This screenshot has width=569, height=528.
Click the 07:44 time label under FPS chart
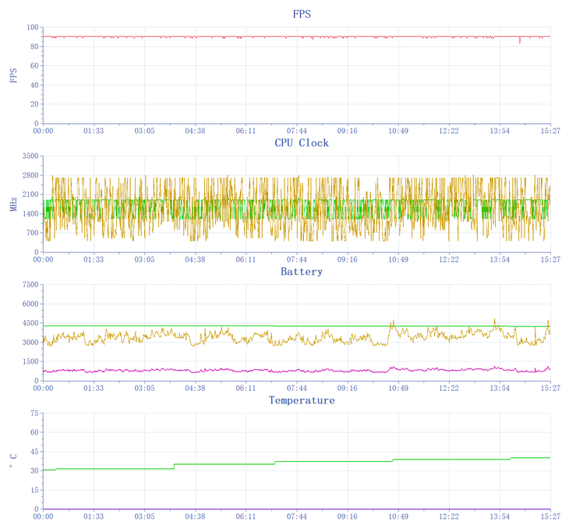pos(297,131)
